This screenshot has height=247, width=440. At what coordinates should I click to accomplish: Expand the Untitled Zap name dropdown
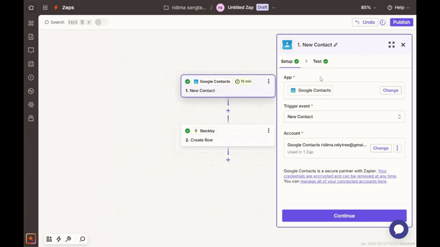(x=273, y=8)
